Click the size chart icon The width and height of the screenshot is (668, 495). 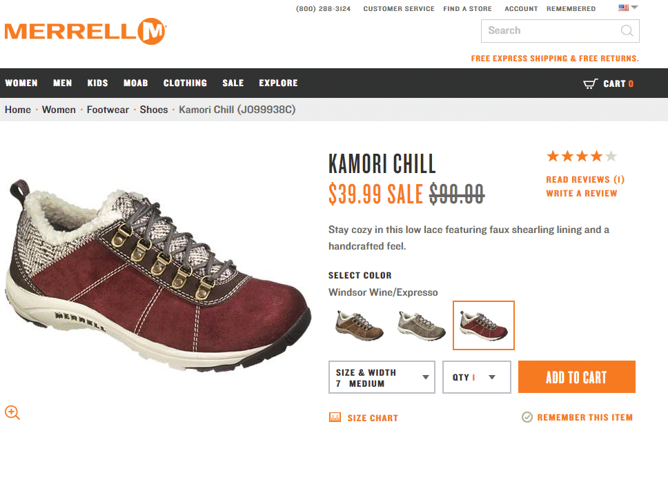[335, 417]
